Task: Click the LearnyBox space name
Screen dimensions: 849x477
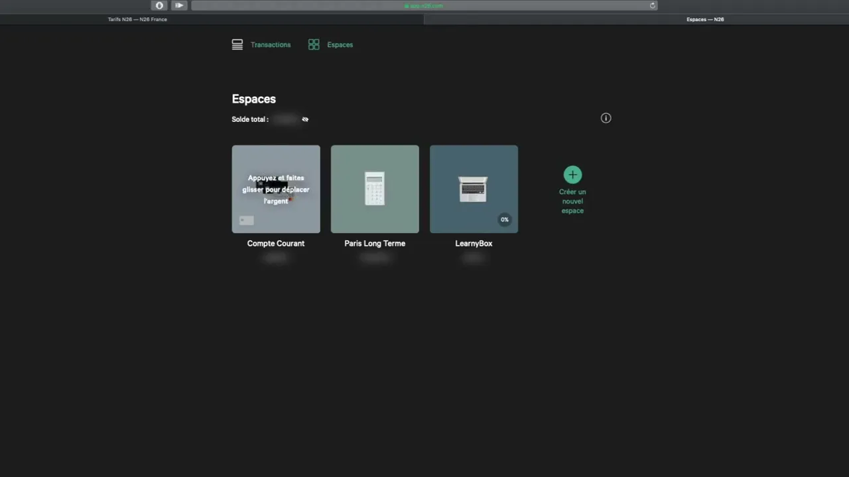Action: pyautogui.click(x=474, y=243)
